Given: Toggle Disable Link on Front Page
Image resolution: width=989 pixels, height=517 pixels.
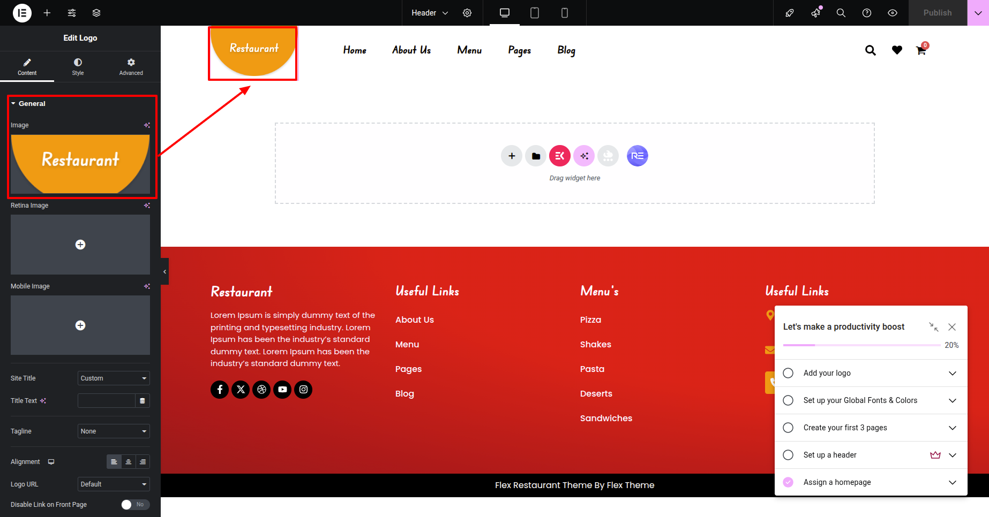Looking at the screenshot, I should pos(135,505).
